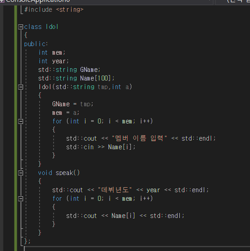The width and height of the screenshot is (250, 251).
Task: Click the 'void speak()' function name
Action: click(59, 173)
